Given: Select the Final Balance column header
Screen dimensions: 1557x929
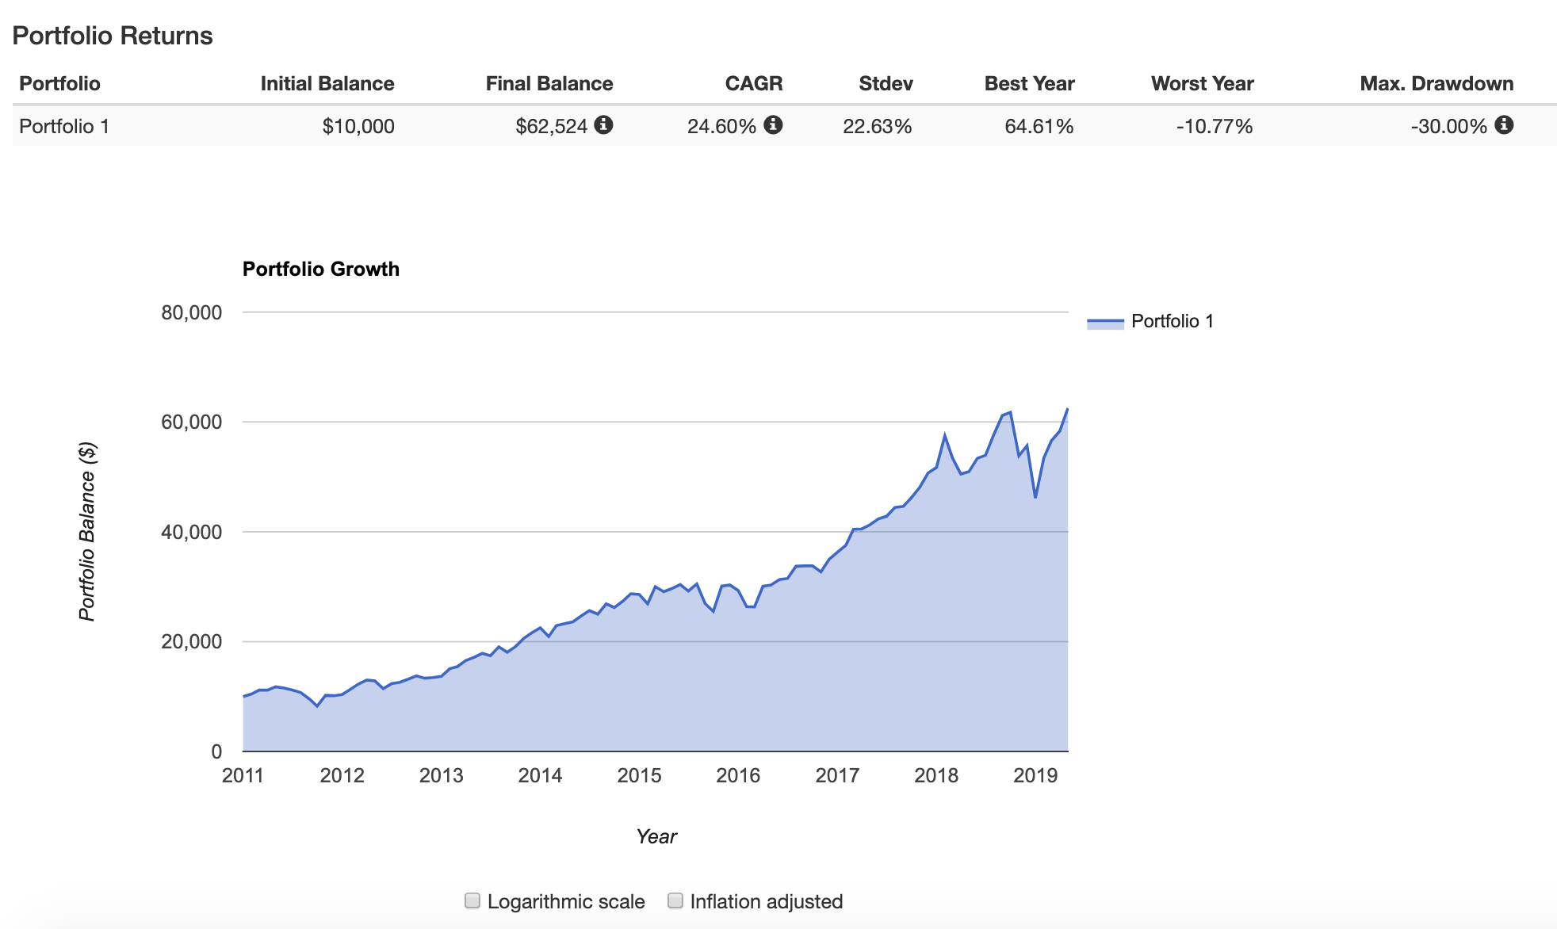Looking at the screenshot, I should tap(549, 82).
